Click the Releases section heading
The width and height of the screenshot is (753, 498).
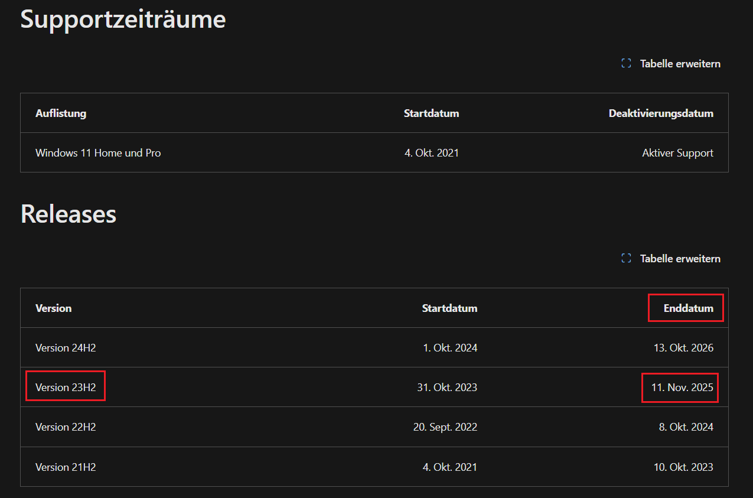tap(69, 214)
